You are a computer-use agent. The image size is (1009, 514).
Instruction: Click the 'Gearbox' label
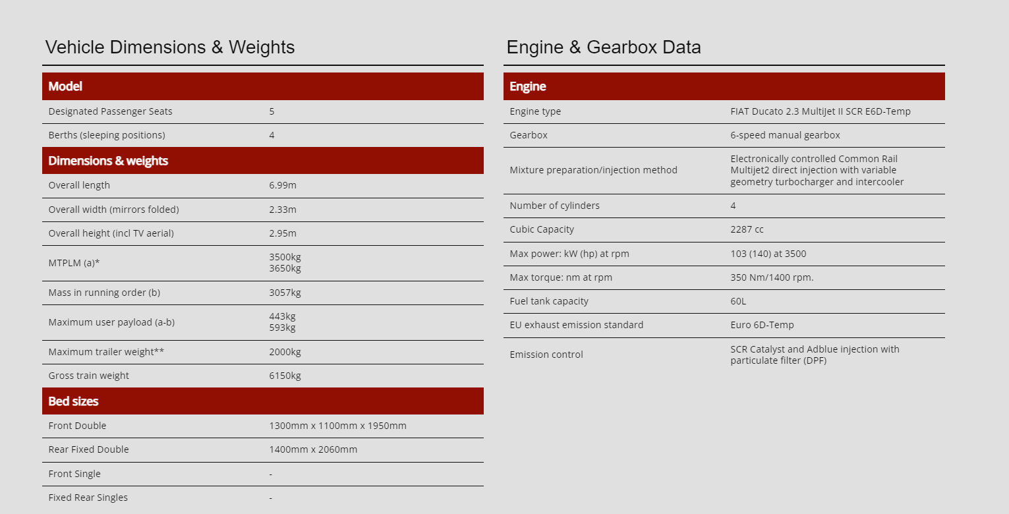tap(529, 135)
